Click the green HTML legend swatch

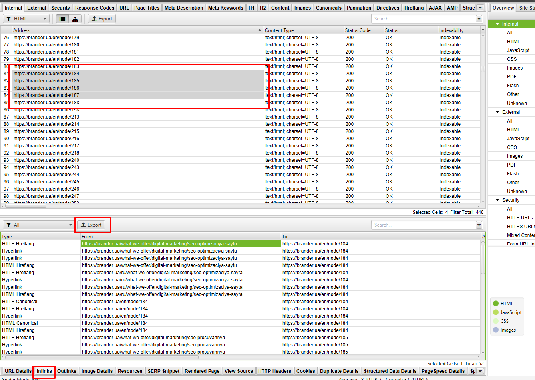pos(496,304)
